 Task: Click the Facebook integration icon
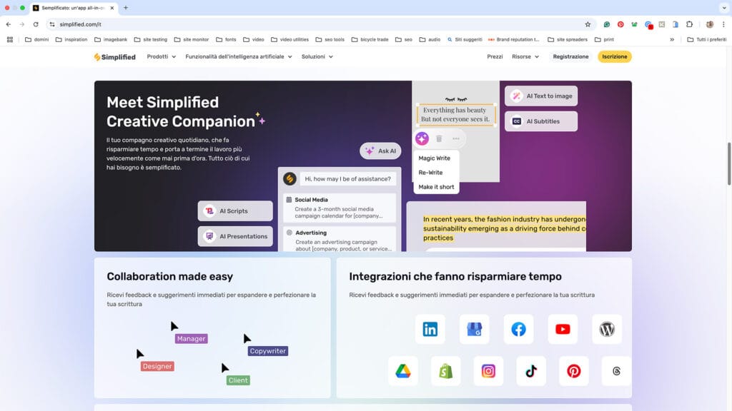click(x=518, y=329)
